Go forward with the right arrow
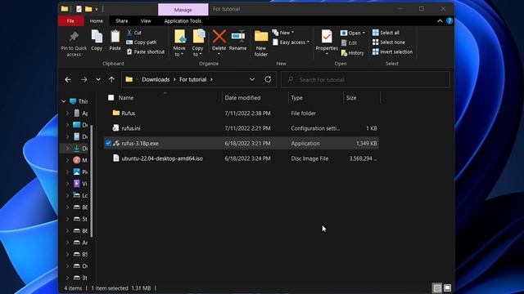 tap(84, 80)
